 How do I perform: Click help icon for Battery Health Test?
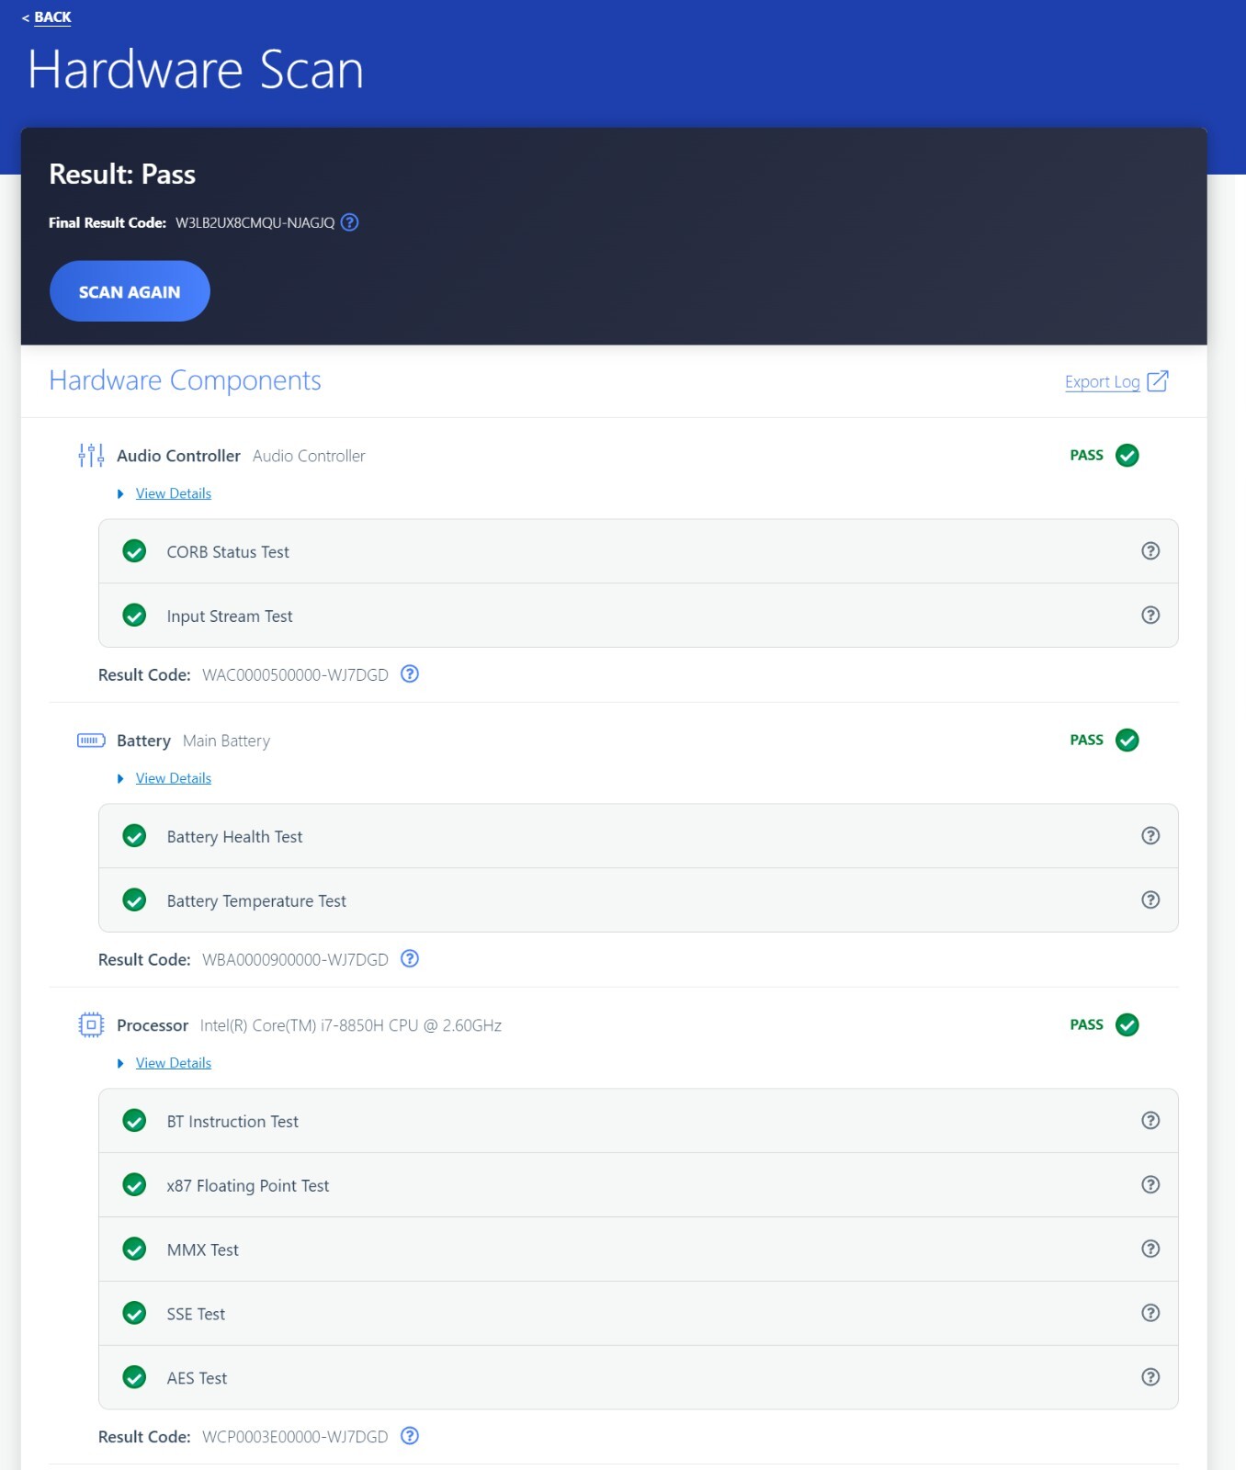[1150, 836]
